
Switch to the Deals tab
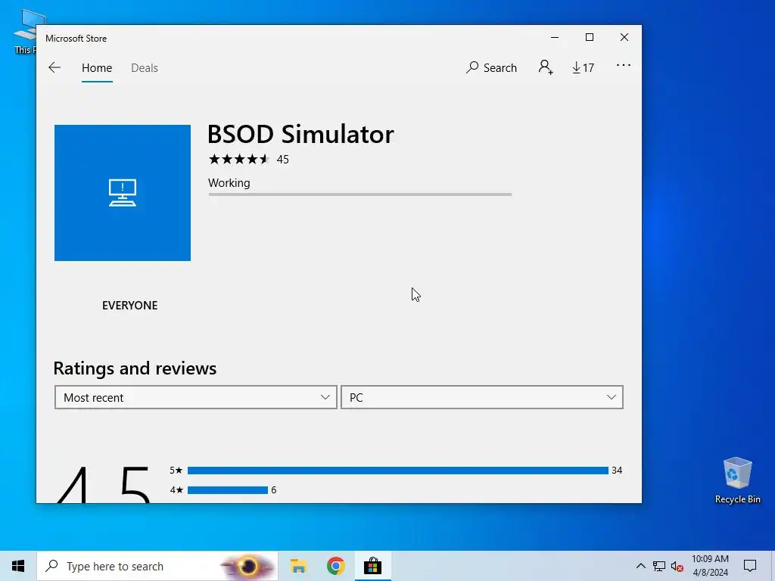pos(145,67)
